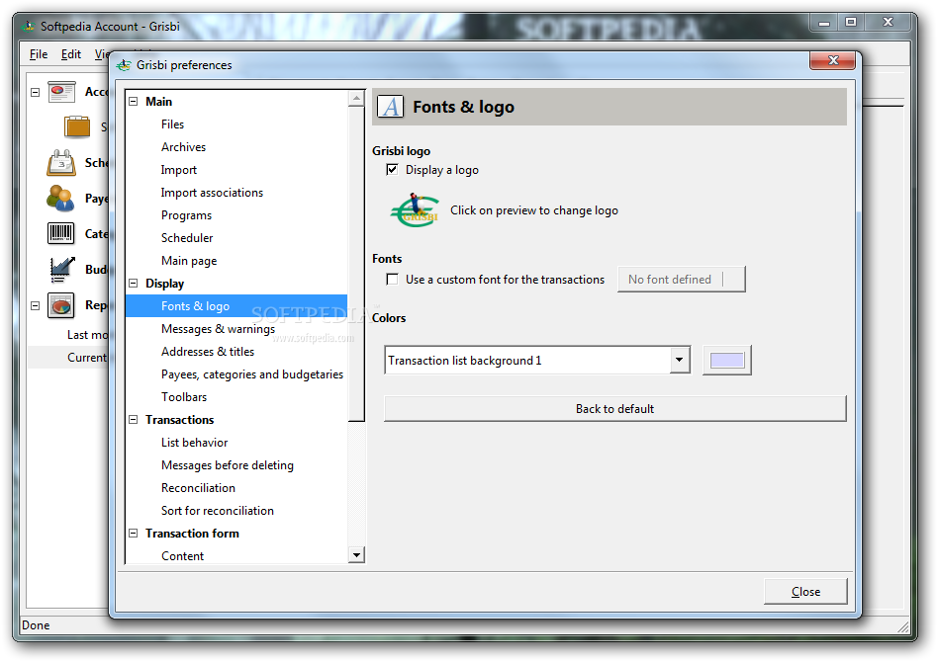The width and height of the screenshot is (938, 662).
Task: Select Sort for reconciliation tree item
Action: 217,510
